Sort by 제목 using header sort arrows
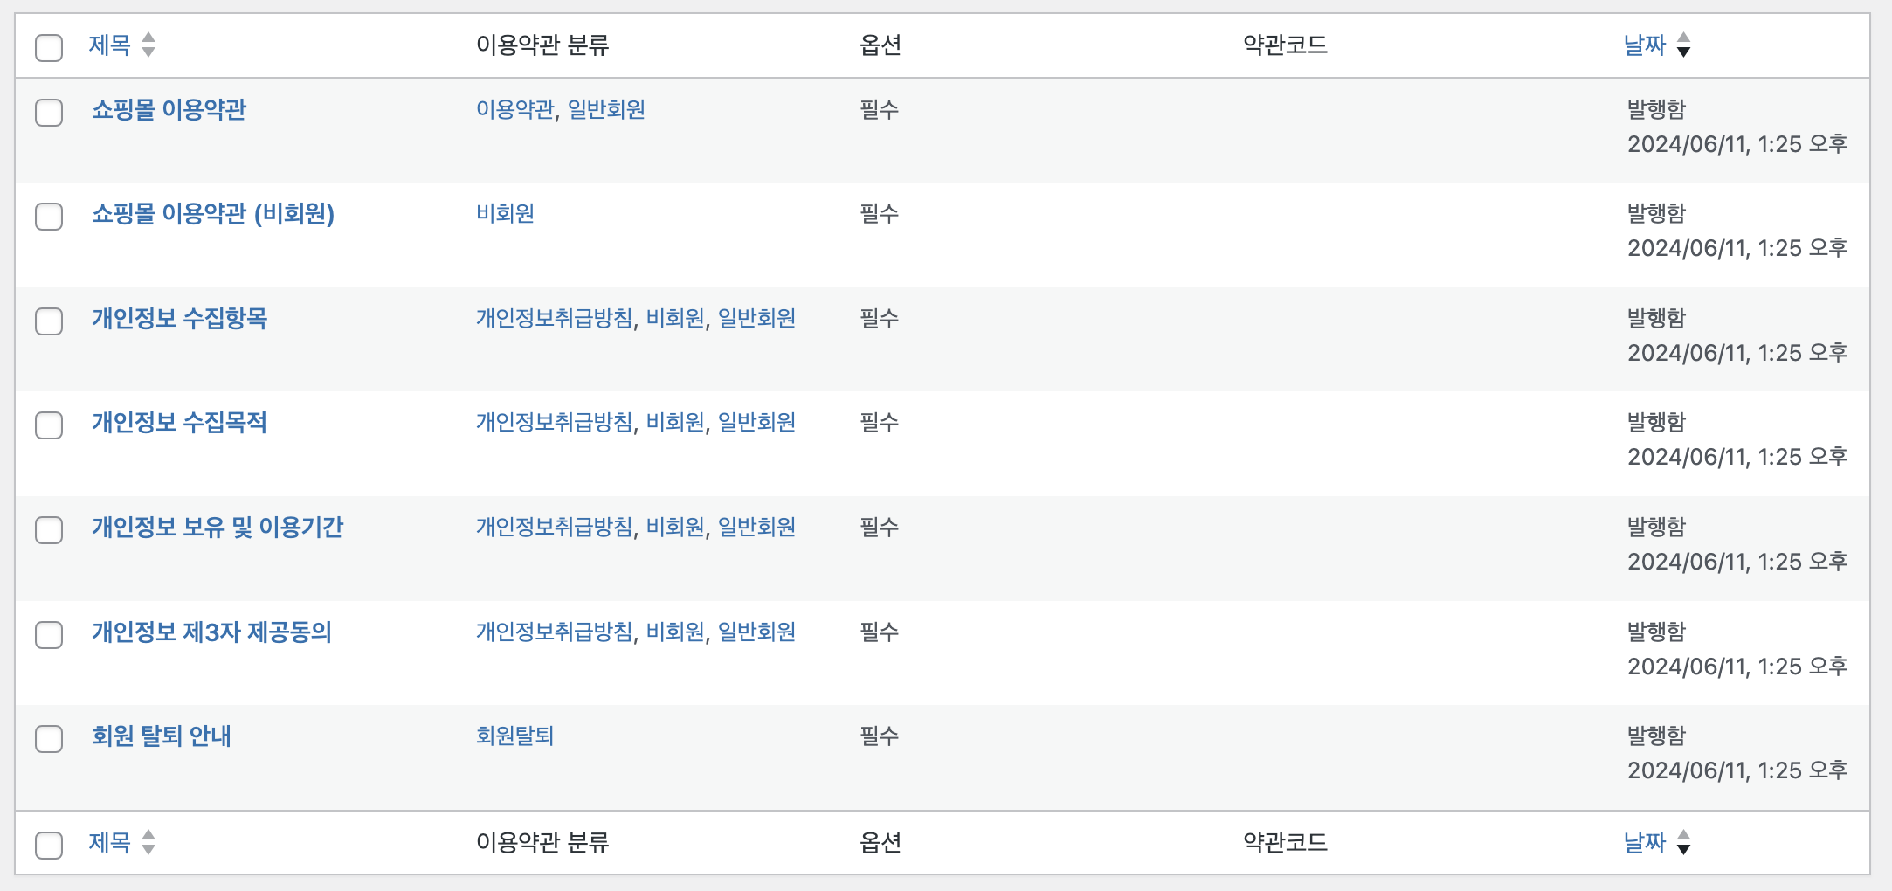 click(x=148, y=45)
